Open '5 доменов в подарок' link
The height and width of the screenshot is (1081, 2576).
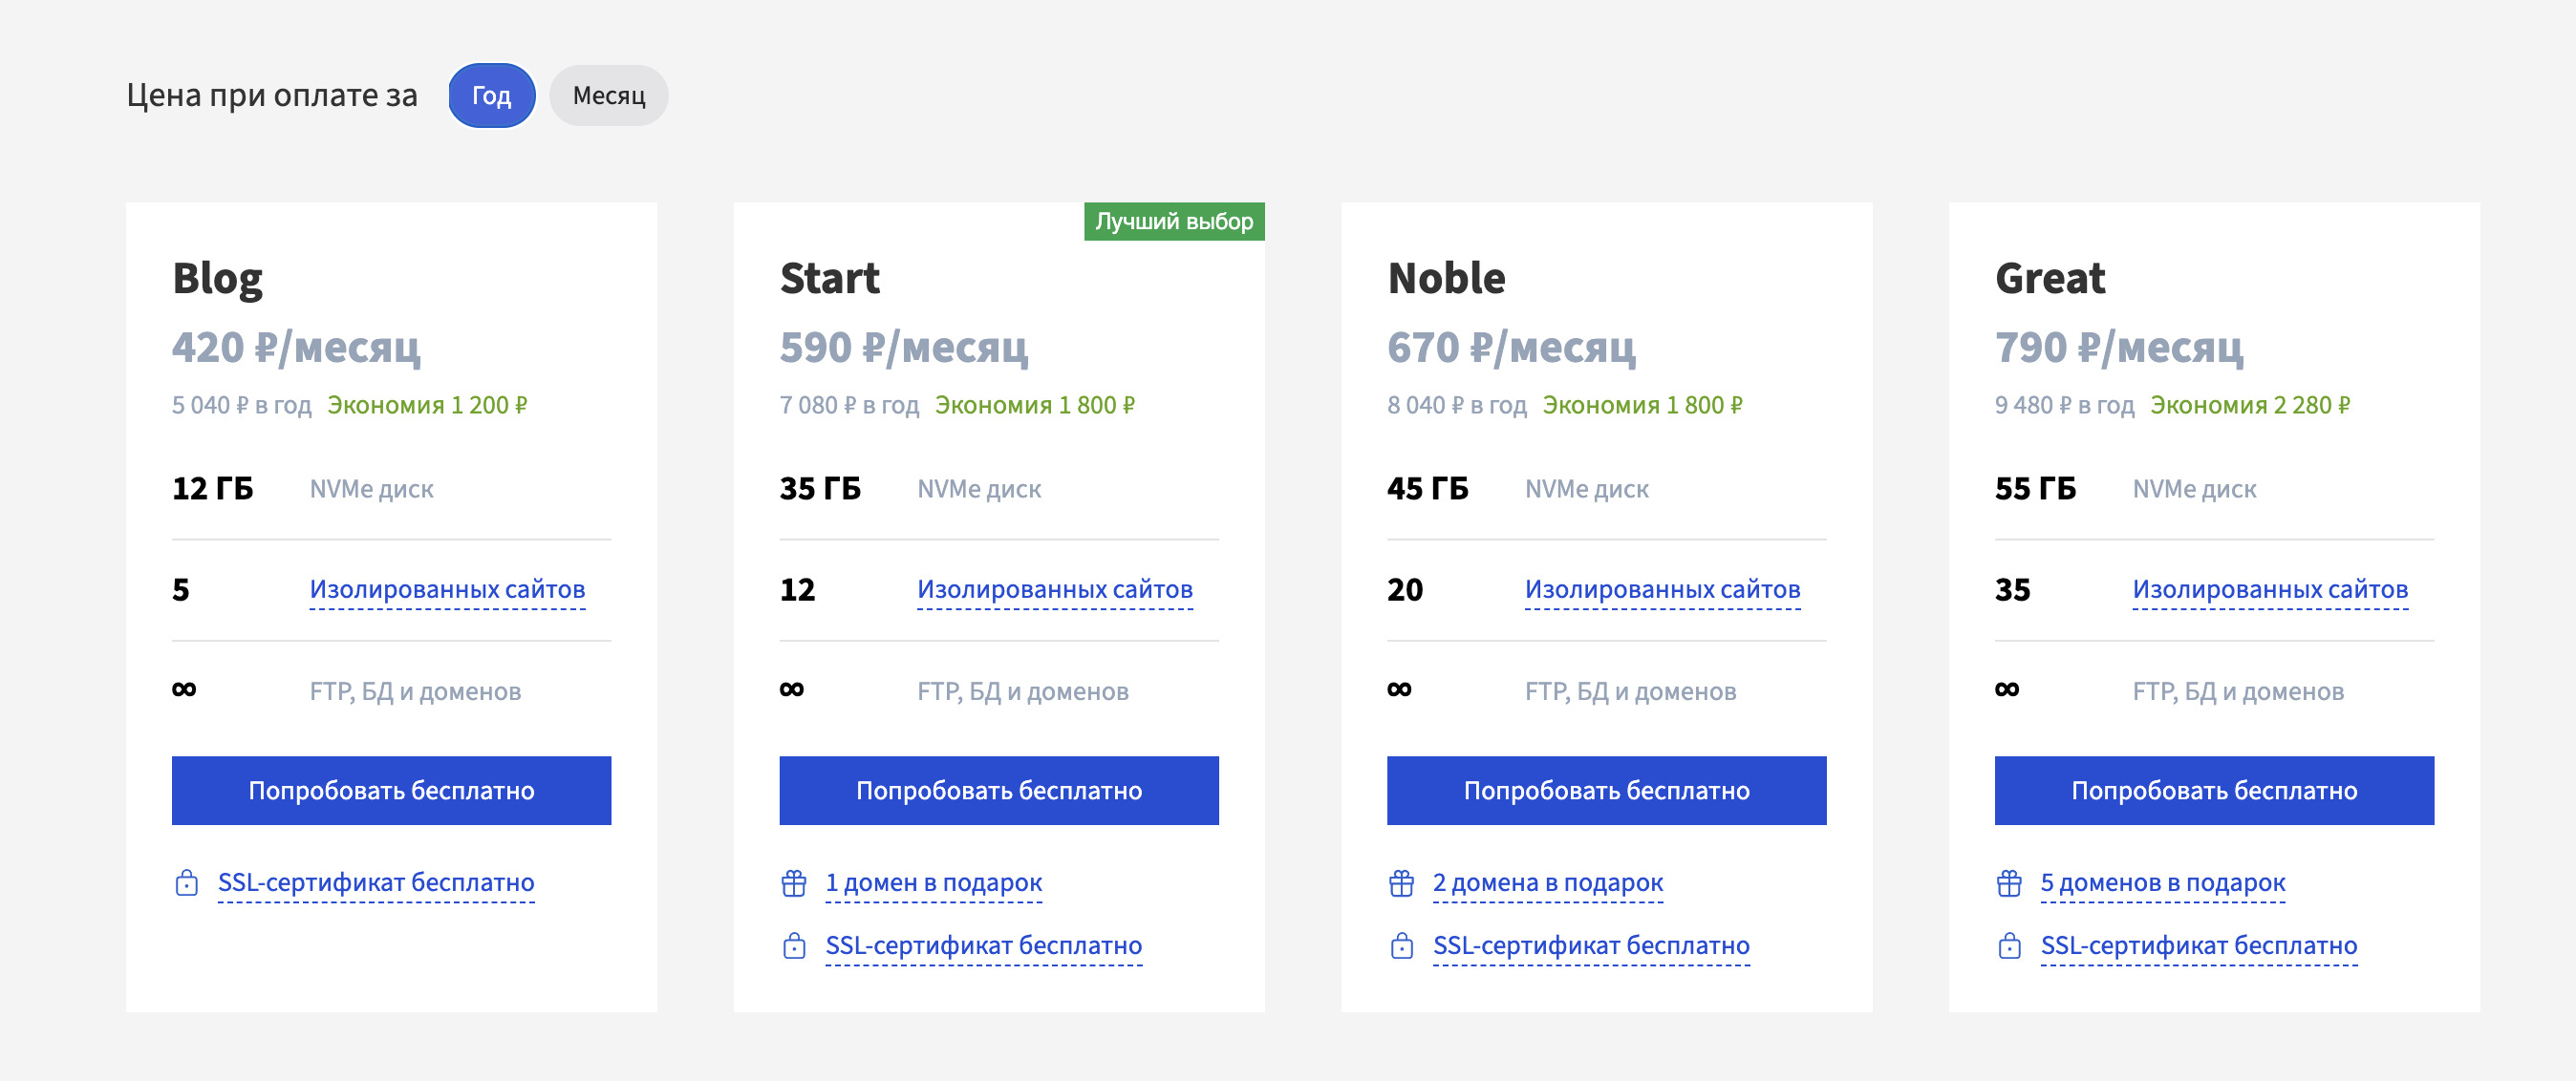tap(2163, 883)
